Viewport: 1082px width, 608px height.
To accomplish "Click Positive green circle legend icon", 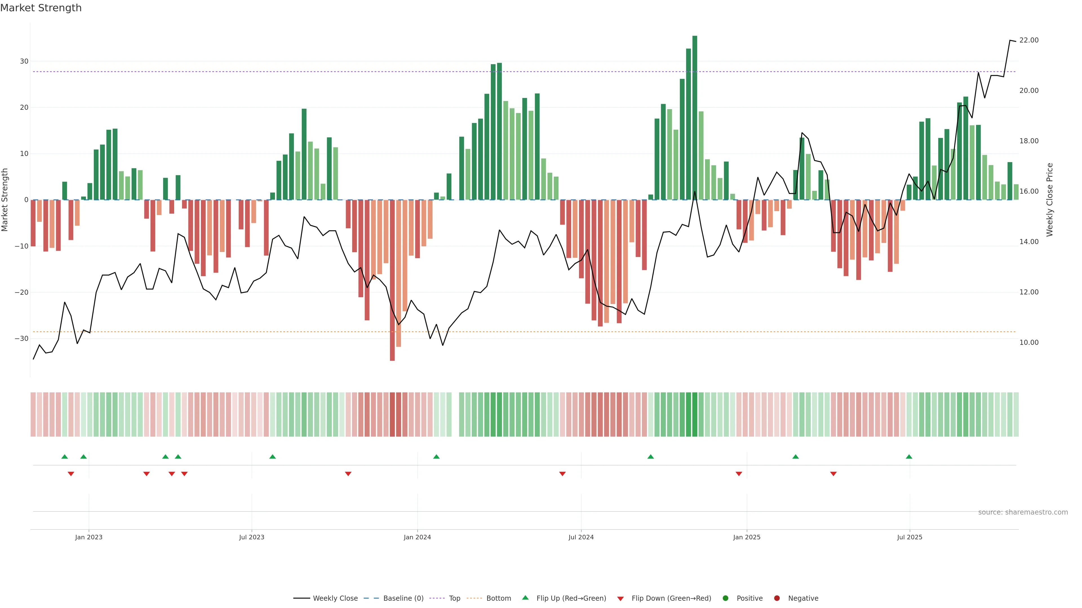I will [x=725, y=598].
